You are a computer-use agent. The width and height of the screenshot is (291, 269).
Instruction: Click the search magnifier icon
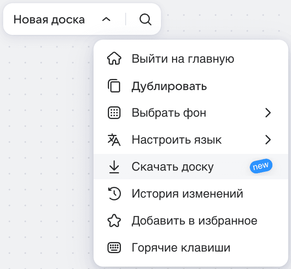point(145,19)
